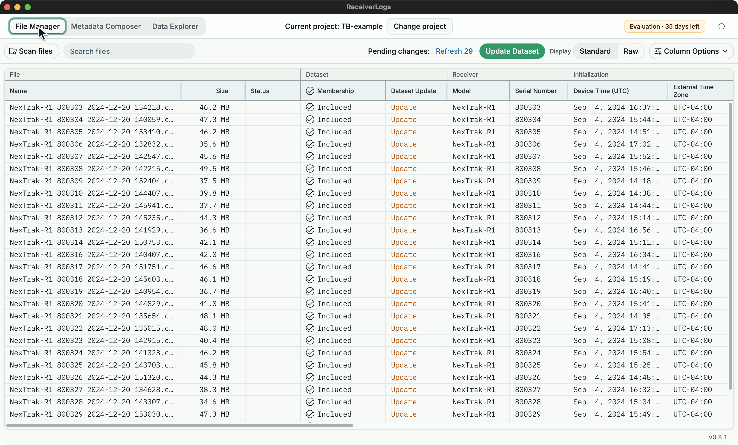Screen dimensions: 738x445
Task: Toggle Included membership icon for serial 800313
Action: [310, 230]
